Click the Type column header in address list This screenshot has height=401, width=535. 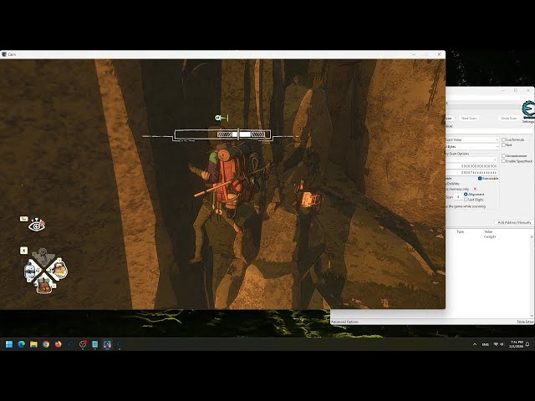click(x=461, y=231)
